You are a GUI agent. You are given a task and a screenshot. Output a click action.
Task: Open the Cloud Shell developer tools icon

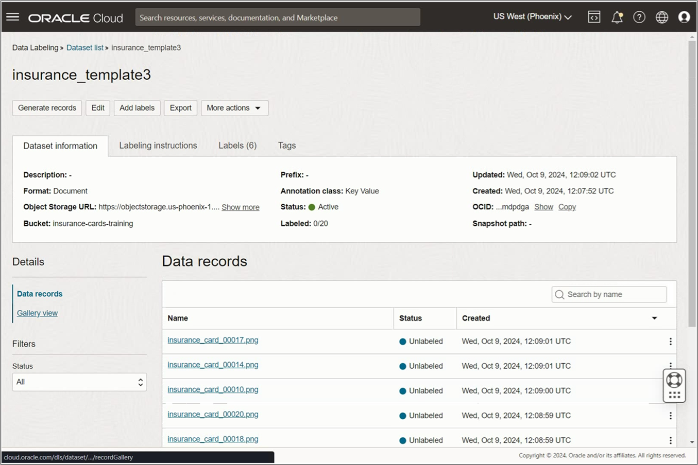click(x=594, y=17)
